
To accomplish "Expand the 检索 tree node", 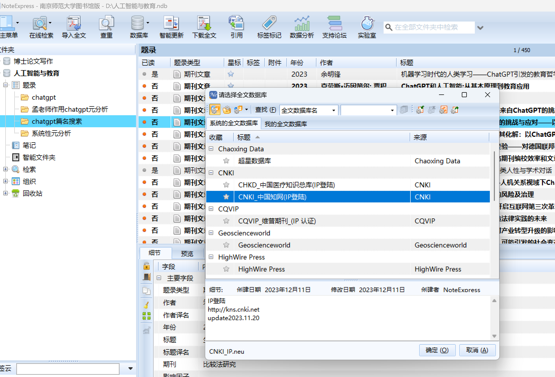I will pyautogui.click(x=5, y=169).
